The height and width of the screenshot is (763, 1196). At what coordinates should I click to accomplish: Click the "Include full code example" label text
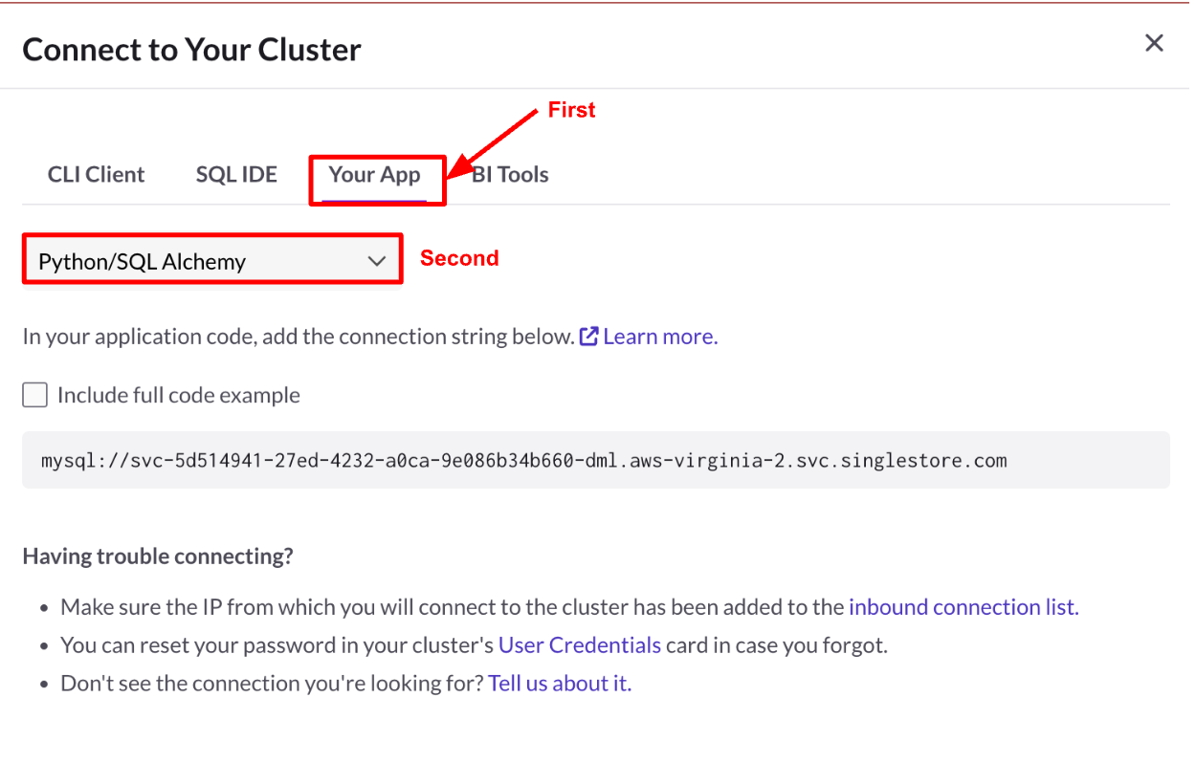click(x=179, y=395)
